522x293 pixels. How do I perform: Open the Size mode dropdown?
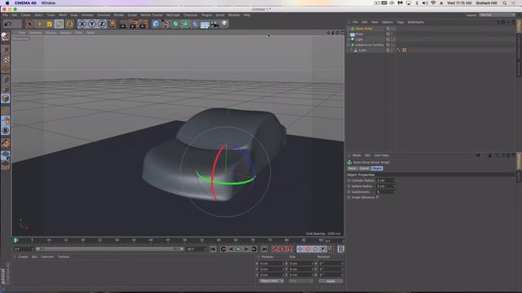click(301, 281)
